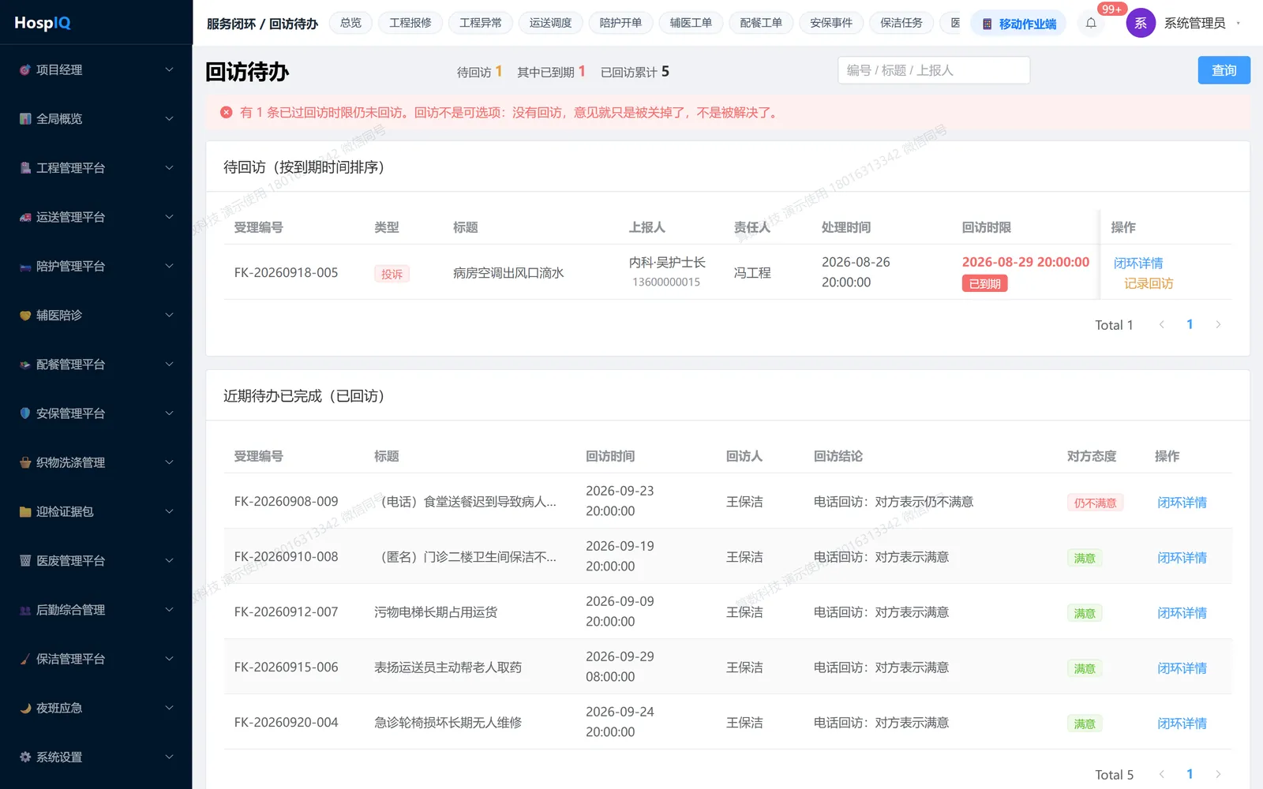Switch to the 工程报修 tab
1263x789 pixels.
point(410,23)
